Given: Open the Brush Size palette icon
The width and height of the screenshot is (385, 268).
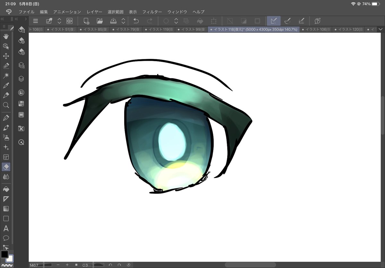Looking at the screenshot, I should pyautogui.click(x=21, y=52).
